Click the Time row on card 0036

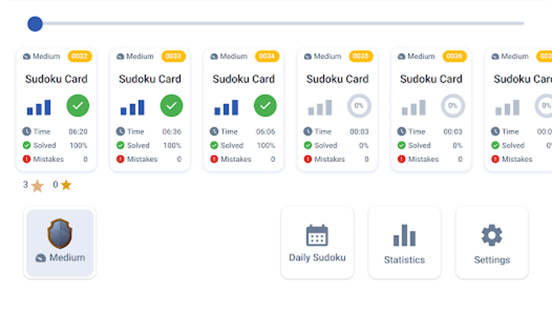coord(430,132)
